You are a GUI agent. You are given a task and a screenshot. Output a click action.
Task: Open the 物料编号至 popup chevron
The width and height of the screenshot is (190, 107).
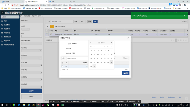[40, 58]
